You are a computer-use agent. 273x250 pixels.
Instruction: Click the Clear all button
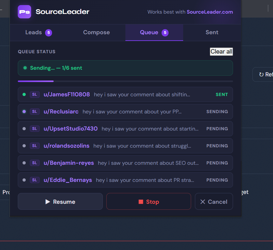pyautogui.click(x=221, y=51)
